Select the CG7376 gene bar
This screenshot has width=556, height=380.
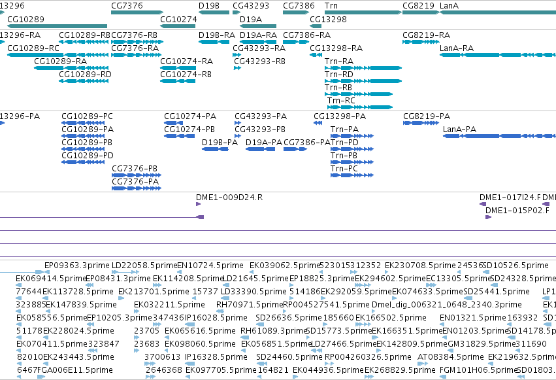point(137,12)
